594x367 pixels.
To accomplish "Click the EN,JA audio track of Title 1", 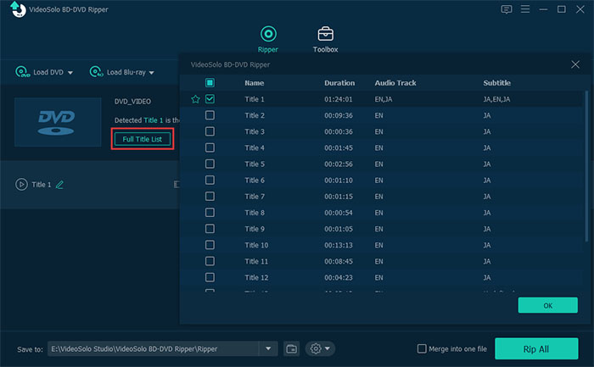I will coord(384,99).
